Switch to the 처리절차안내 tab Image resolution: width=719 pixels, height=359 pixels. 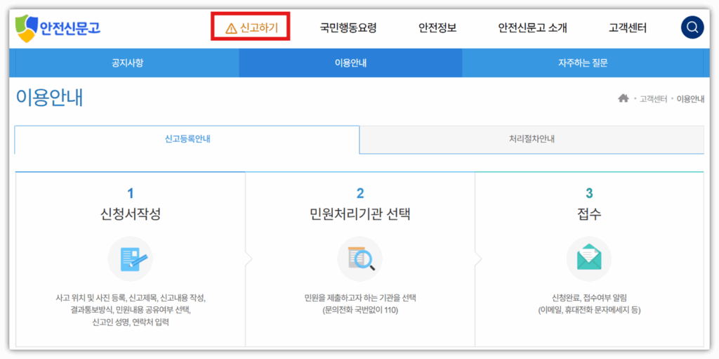532,140
